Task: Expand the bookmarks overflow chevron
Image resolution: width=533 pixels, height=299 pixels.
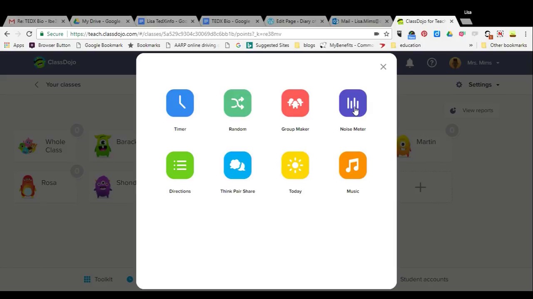Action: pyautogui.click(x=471, y=45)
